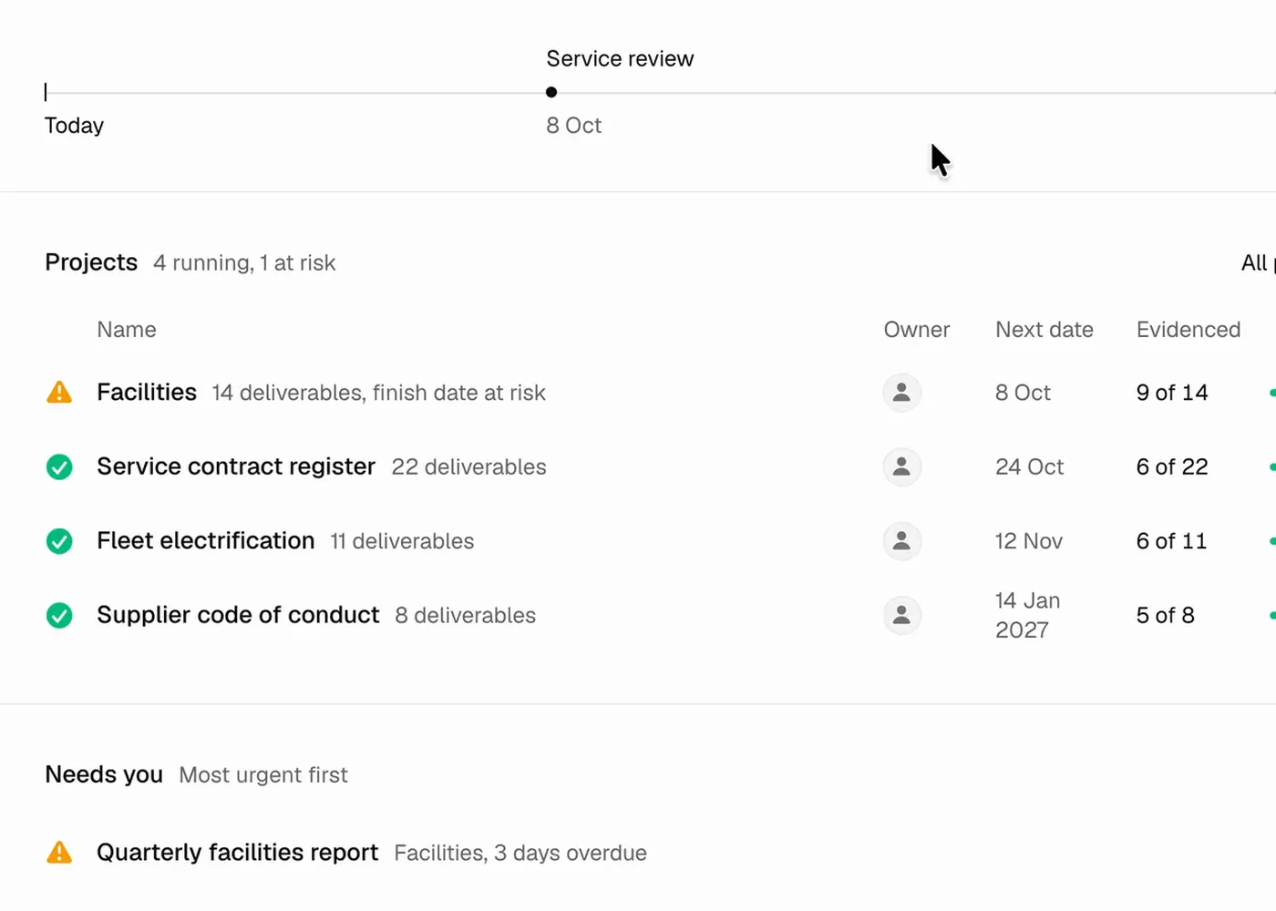Click the Needs you section heading

point(104,774)
